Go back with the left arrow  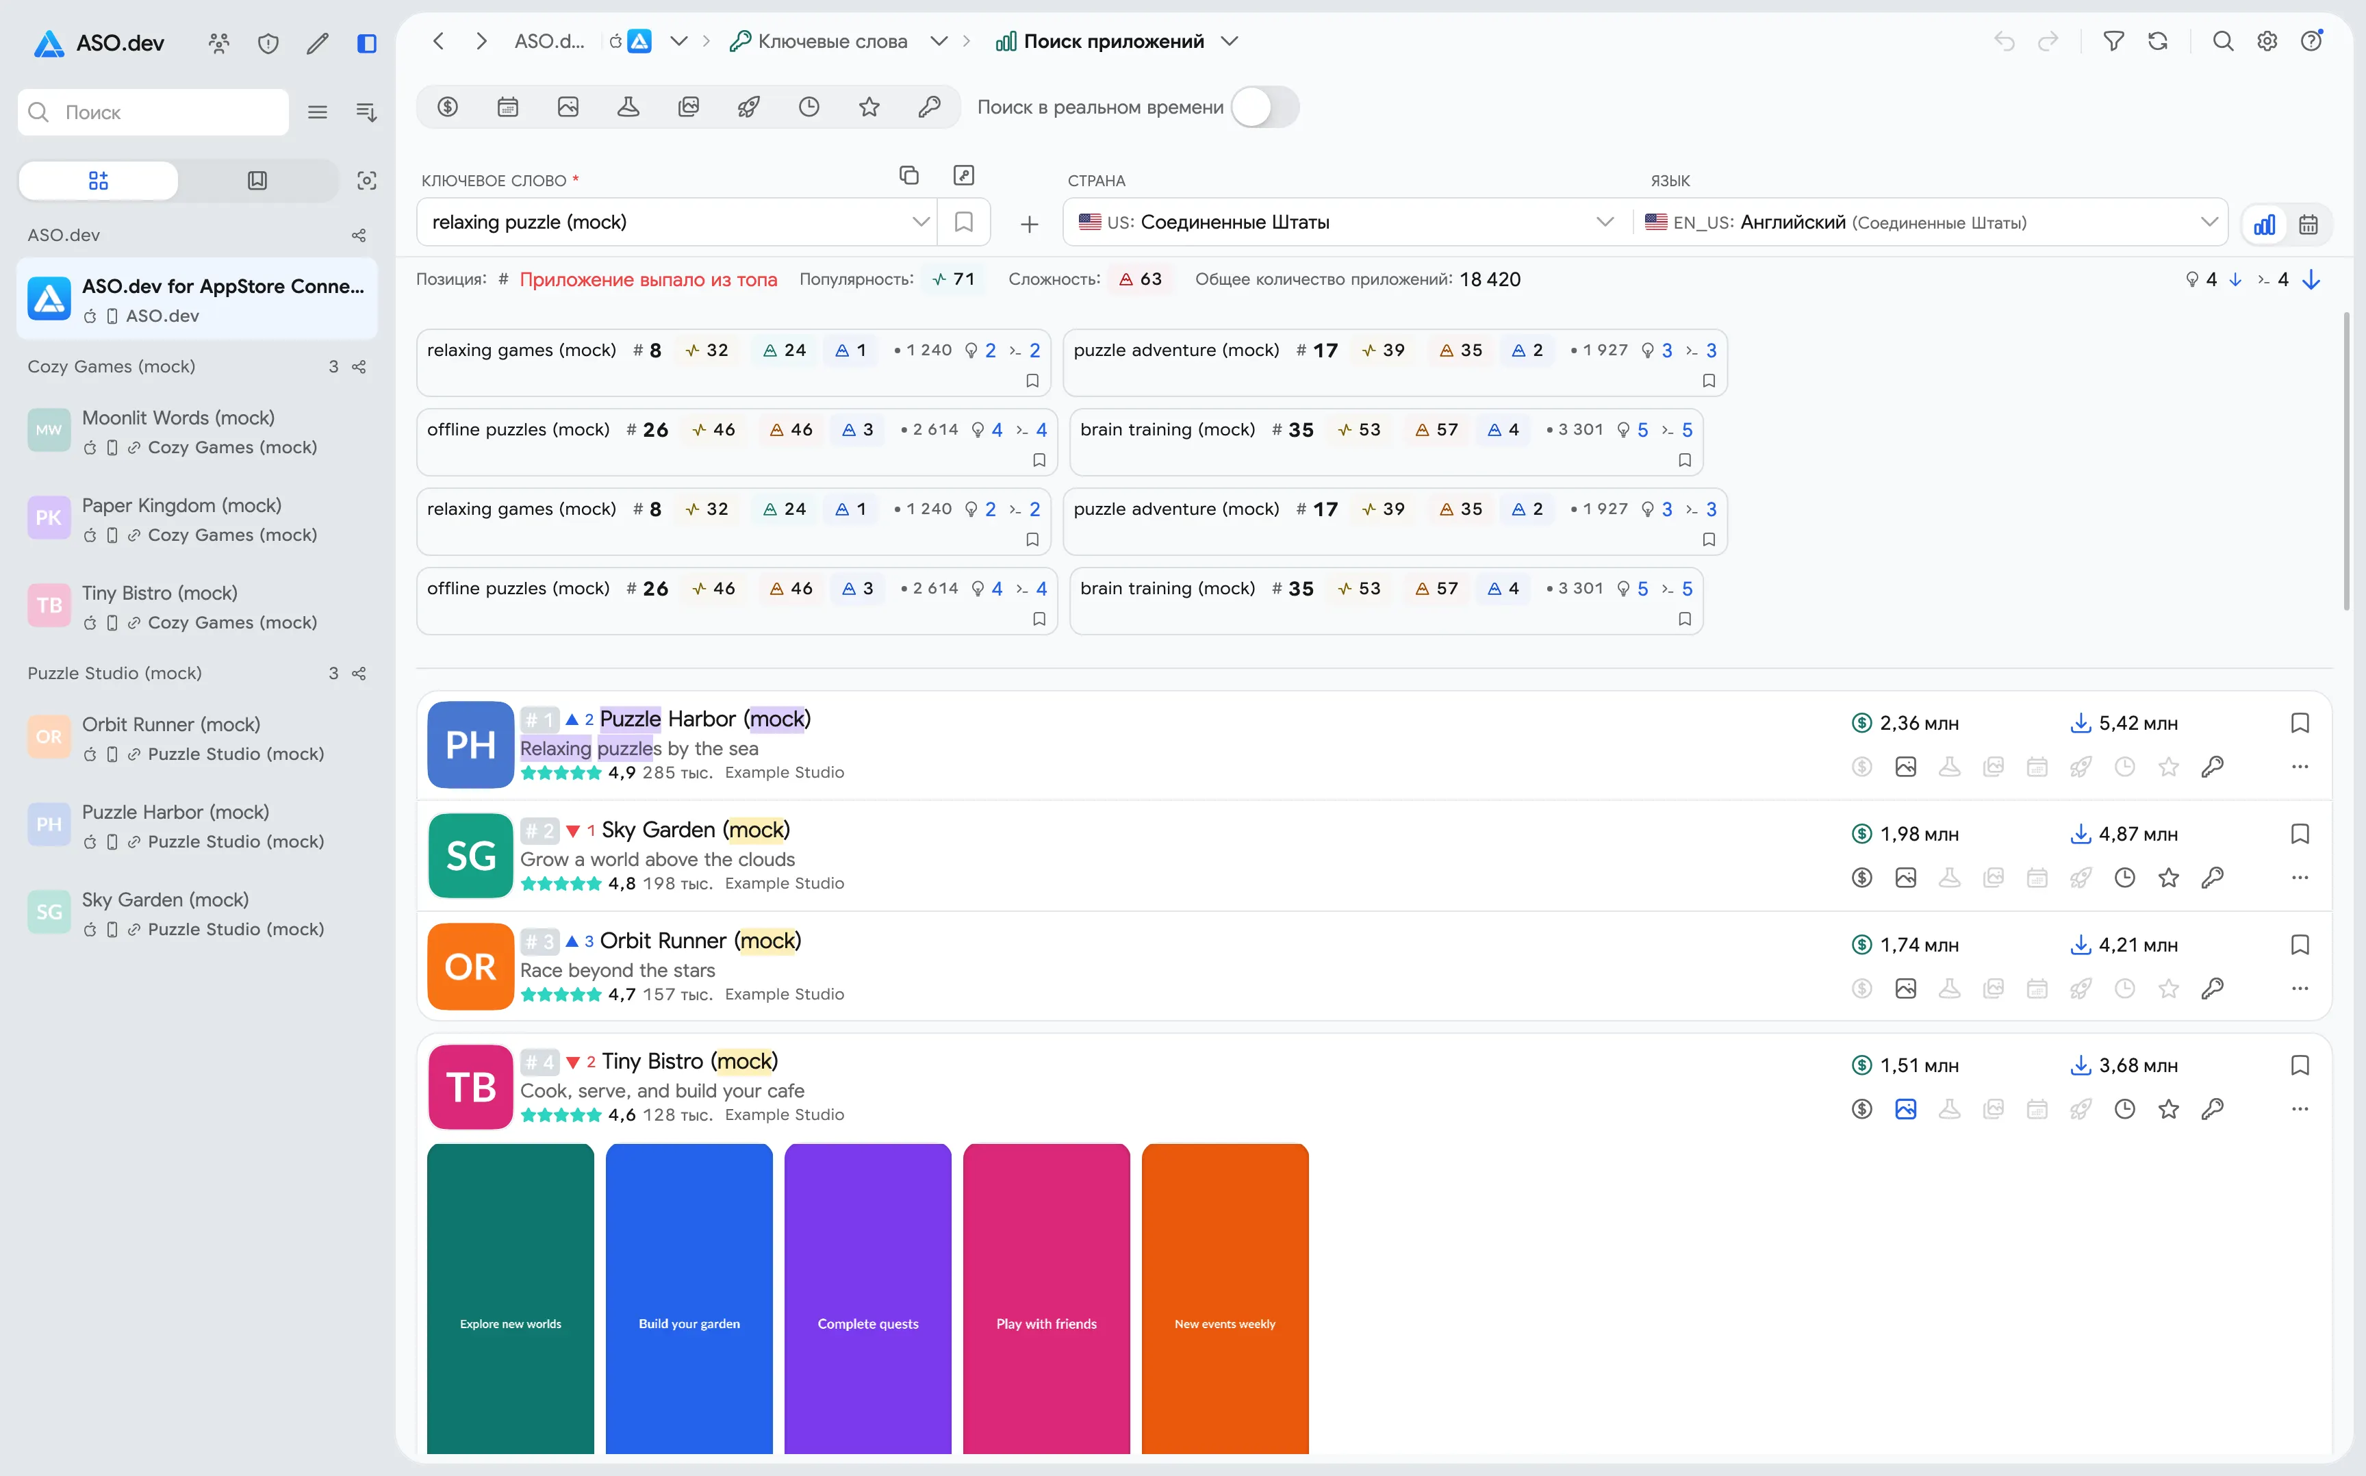[440, 41]
